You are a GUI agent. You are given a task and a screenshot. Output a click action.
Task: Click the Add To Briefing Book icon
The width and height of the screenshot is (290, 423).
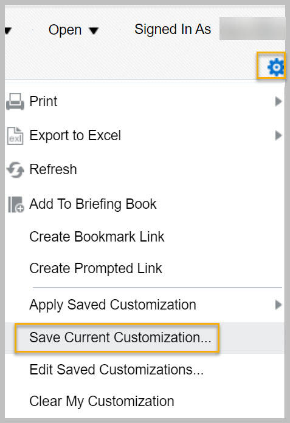[16, 204]
